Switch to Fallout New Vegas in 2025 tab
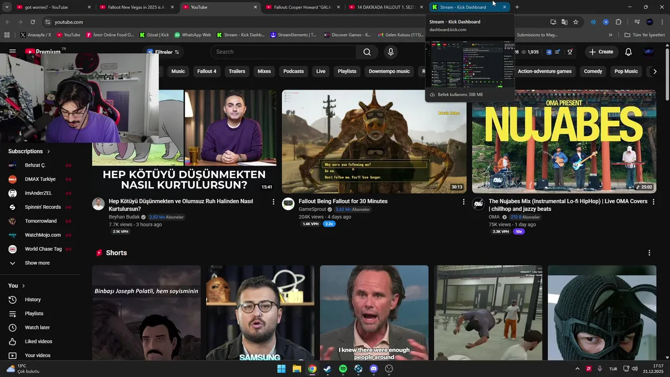 [137, 7]
